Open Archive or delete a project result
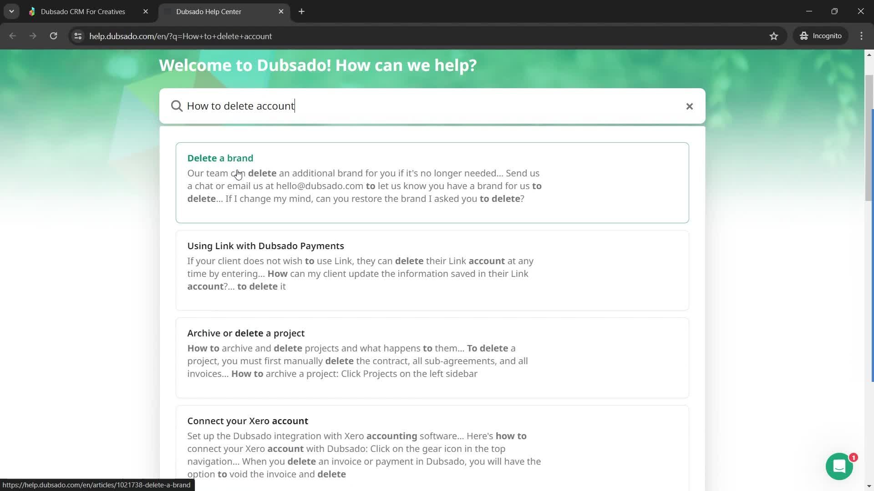Image resolution: width=874 pixels, height=491 pixels. (x=432, y=358)
